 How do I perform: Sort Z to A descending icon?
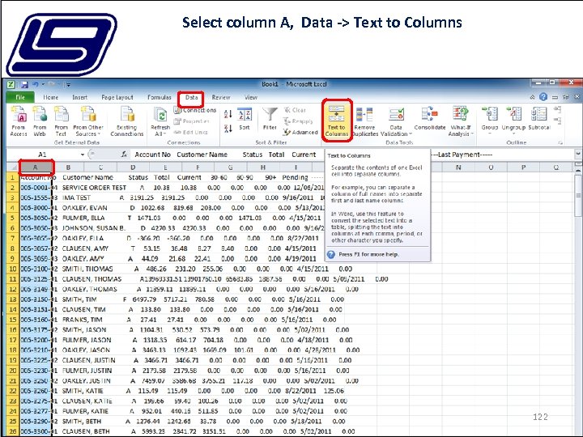click(228, 129)
